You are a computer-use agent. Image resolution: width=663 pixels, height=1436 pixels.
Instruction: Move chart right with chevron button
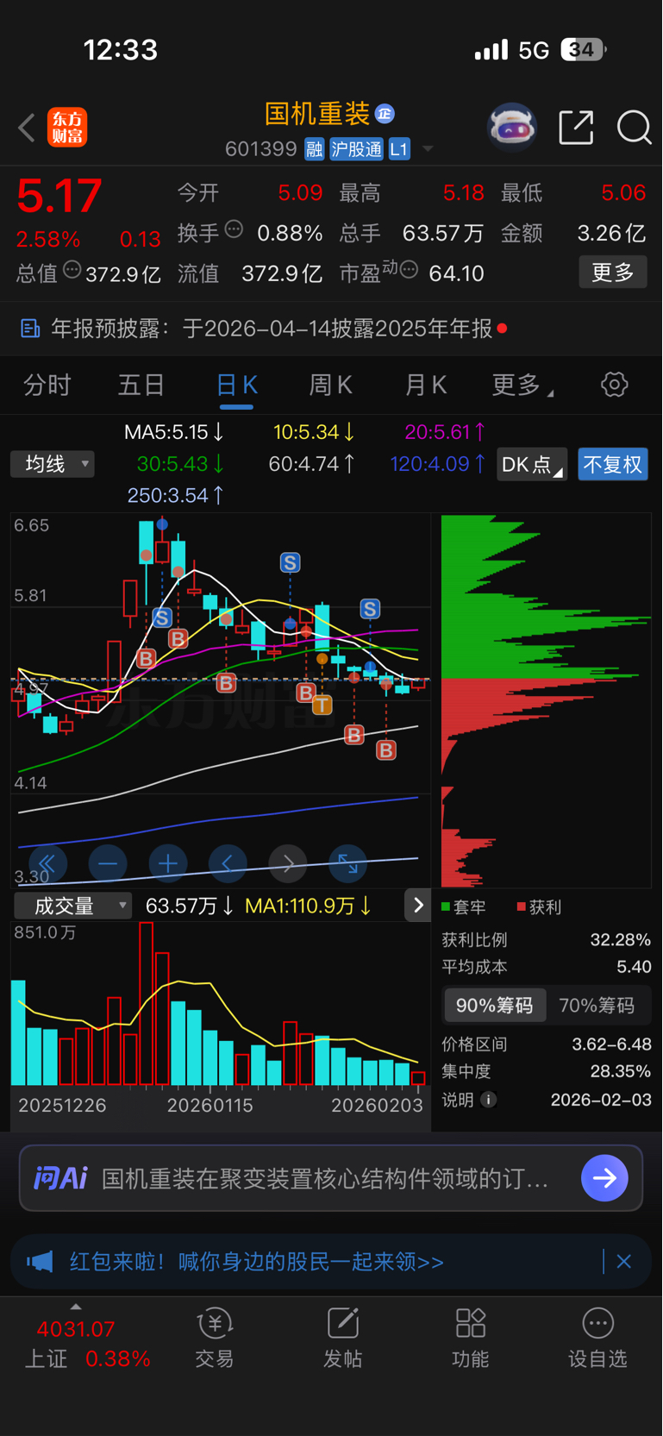pyautogui.click(x=288, y=863)
